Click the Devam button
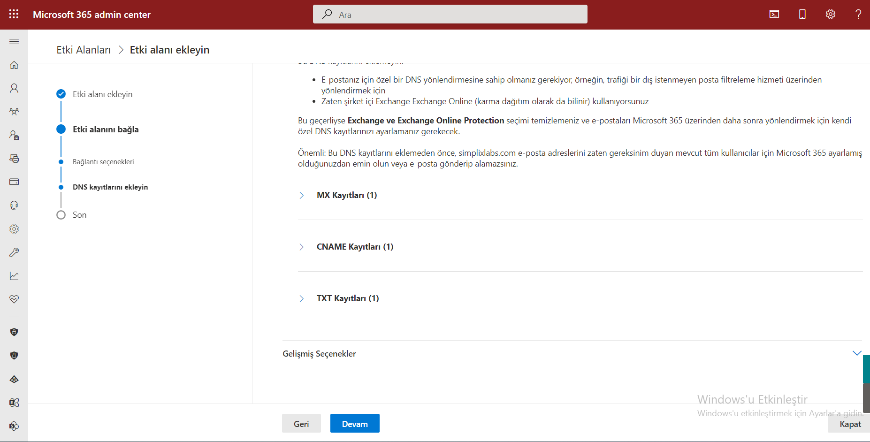 (x=355, y=423)
